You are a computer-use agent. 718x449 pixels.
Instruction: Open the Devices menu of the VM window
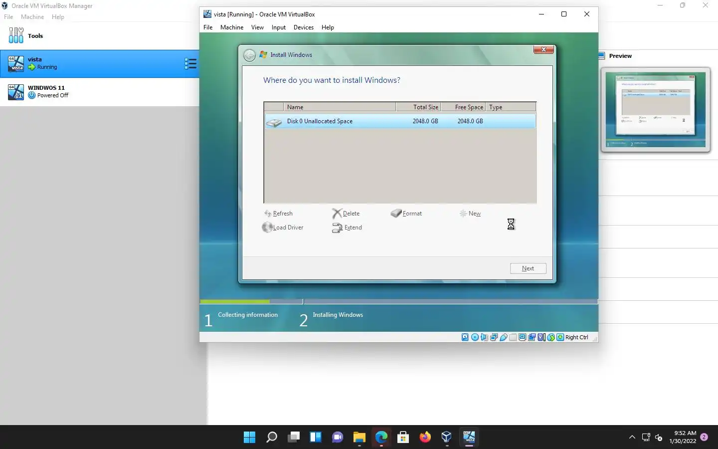(304, 27)
